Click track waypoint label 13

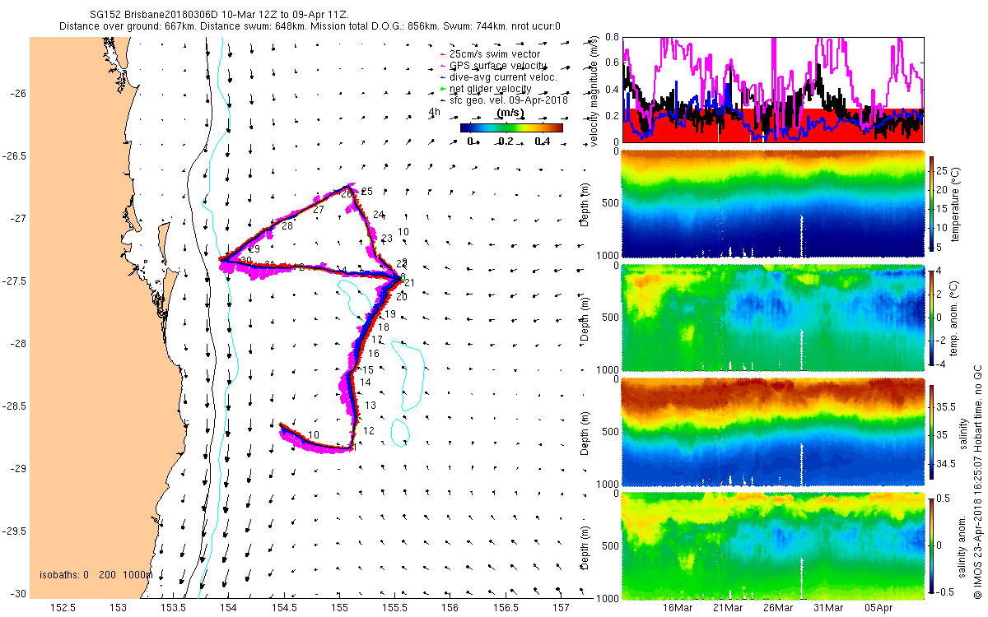point(370,406)
